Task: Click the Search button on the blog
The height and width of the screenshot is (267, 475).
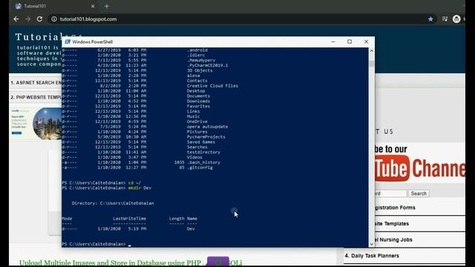Action: click(x=419, y=194)
